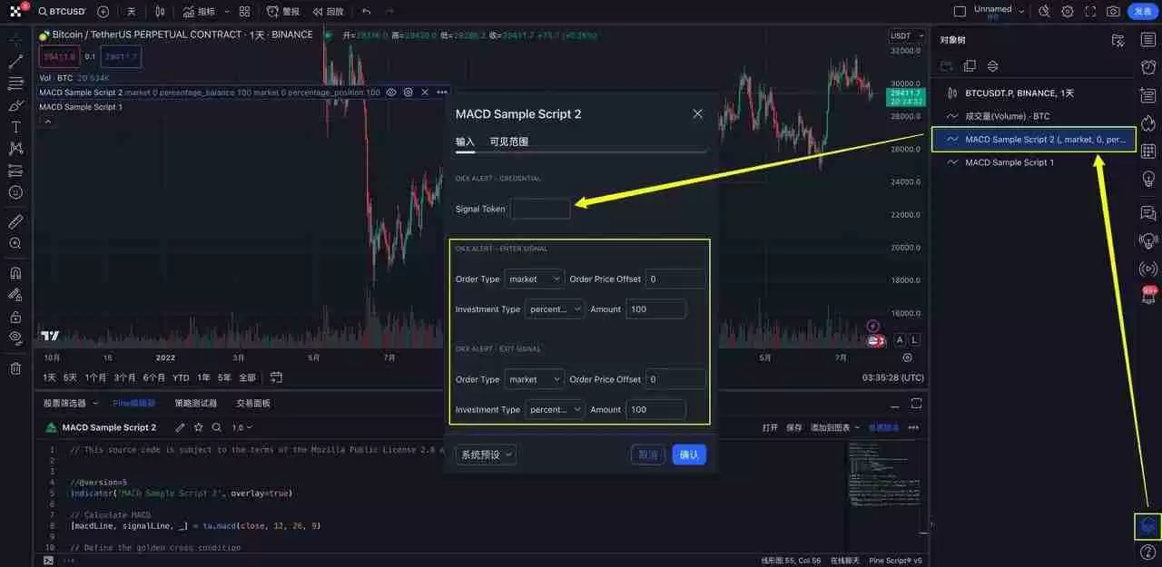Open the alarm clock alerts panel on right

tap(1147, 65)
